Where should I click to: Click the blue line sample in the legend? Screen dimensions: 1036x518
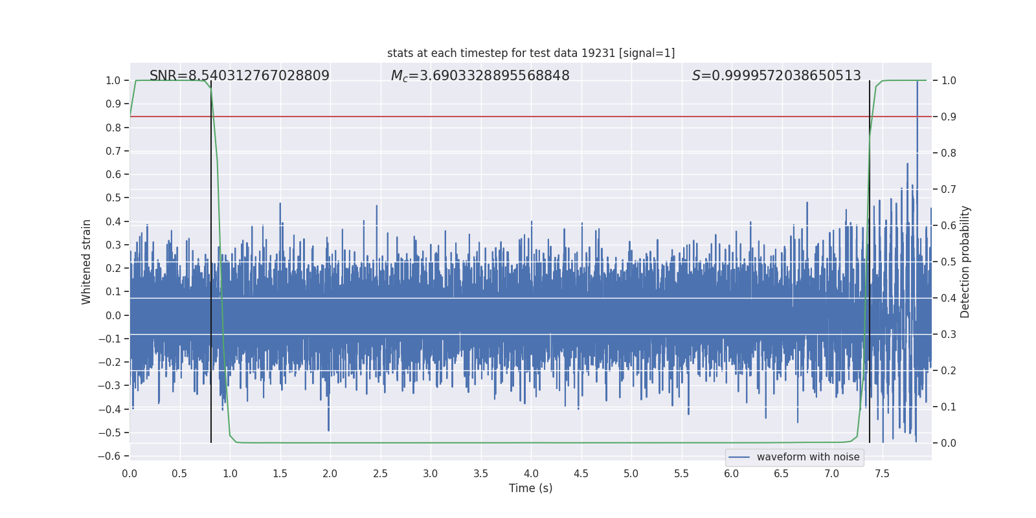click(739, 457)
